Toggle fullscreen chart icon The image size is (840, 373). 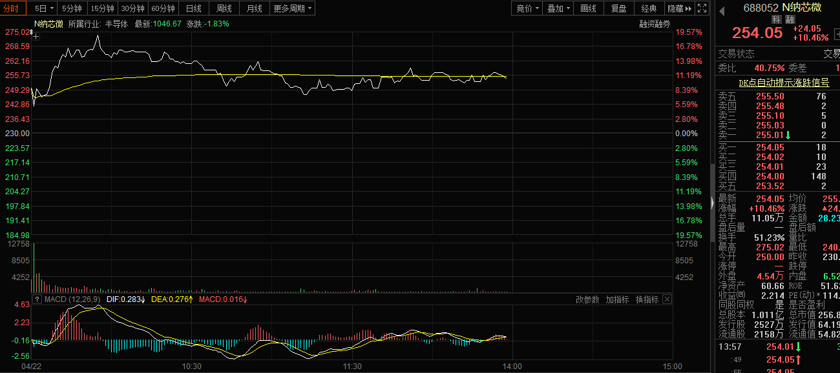[x=702, y=8]
